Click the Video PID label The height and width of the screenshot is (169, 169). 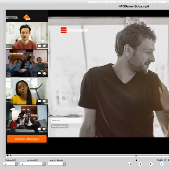(10, 160)
